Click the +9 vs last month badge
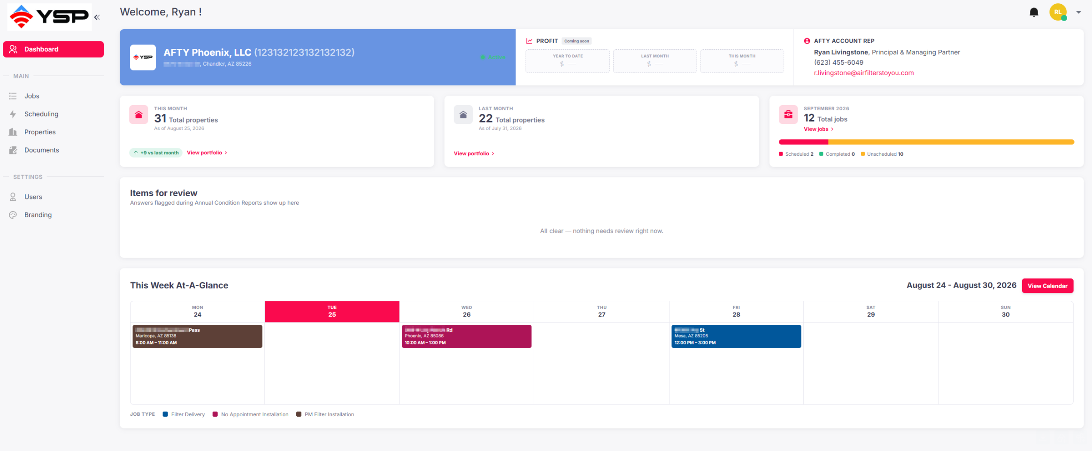Viewport: 1092px width, 451px height. (x=156, y=153)
